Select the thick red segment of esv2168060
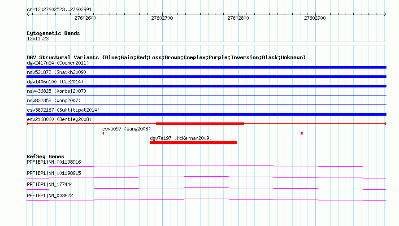399x226 pixels. coord(200,124)
